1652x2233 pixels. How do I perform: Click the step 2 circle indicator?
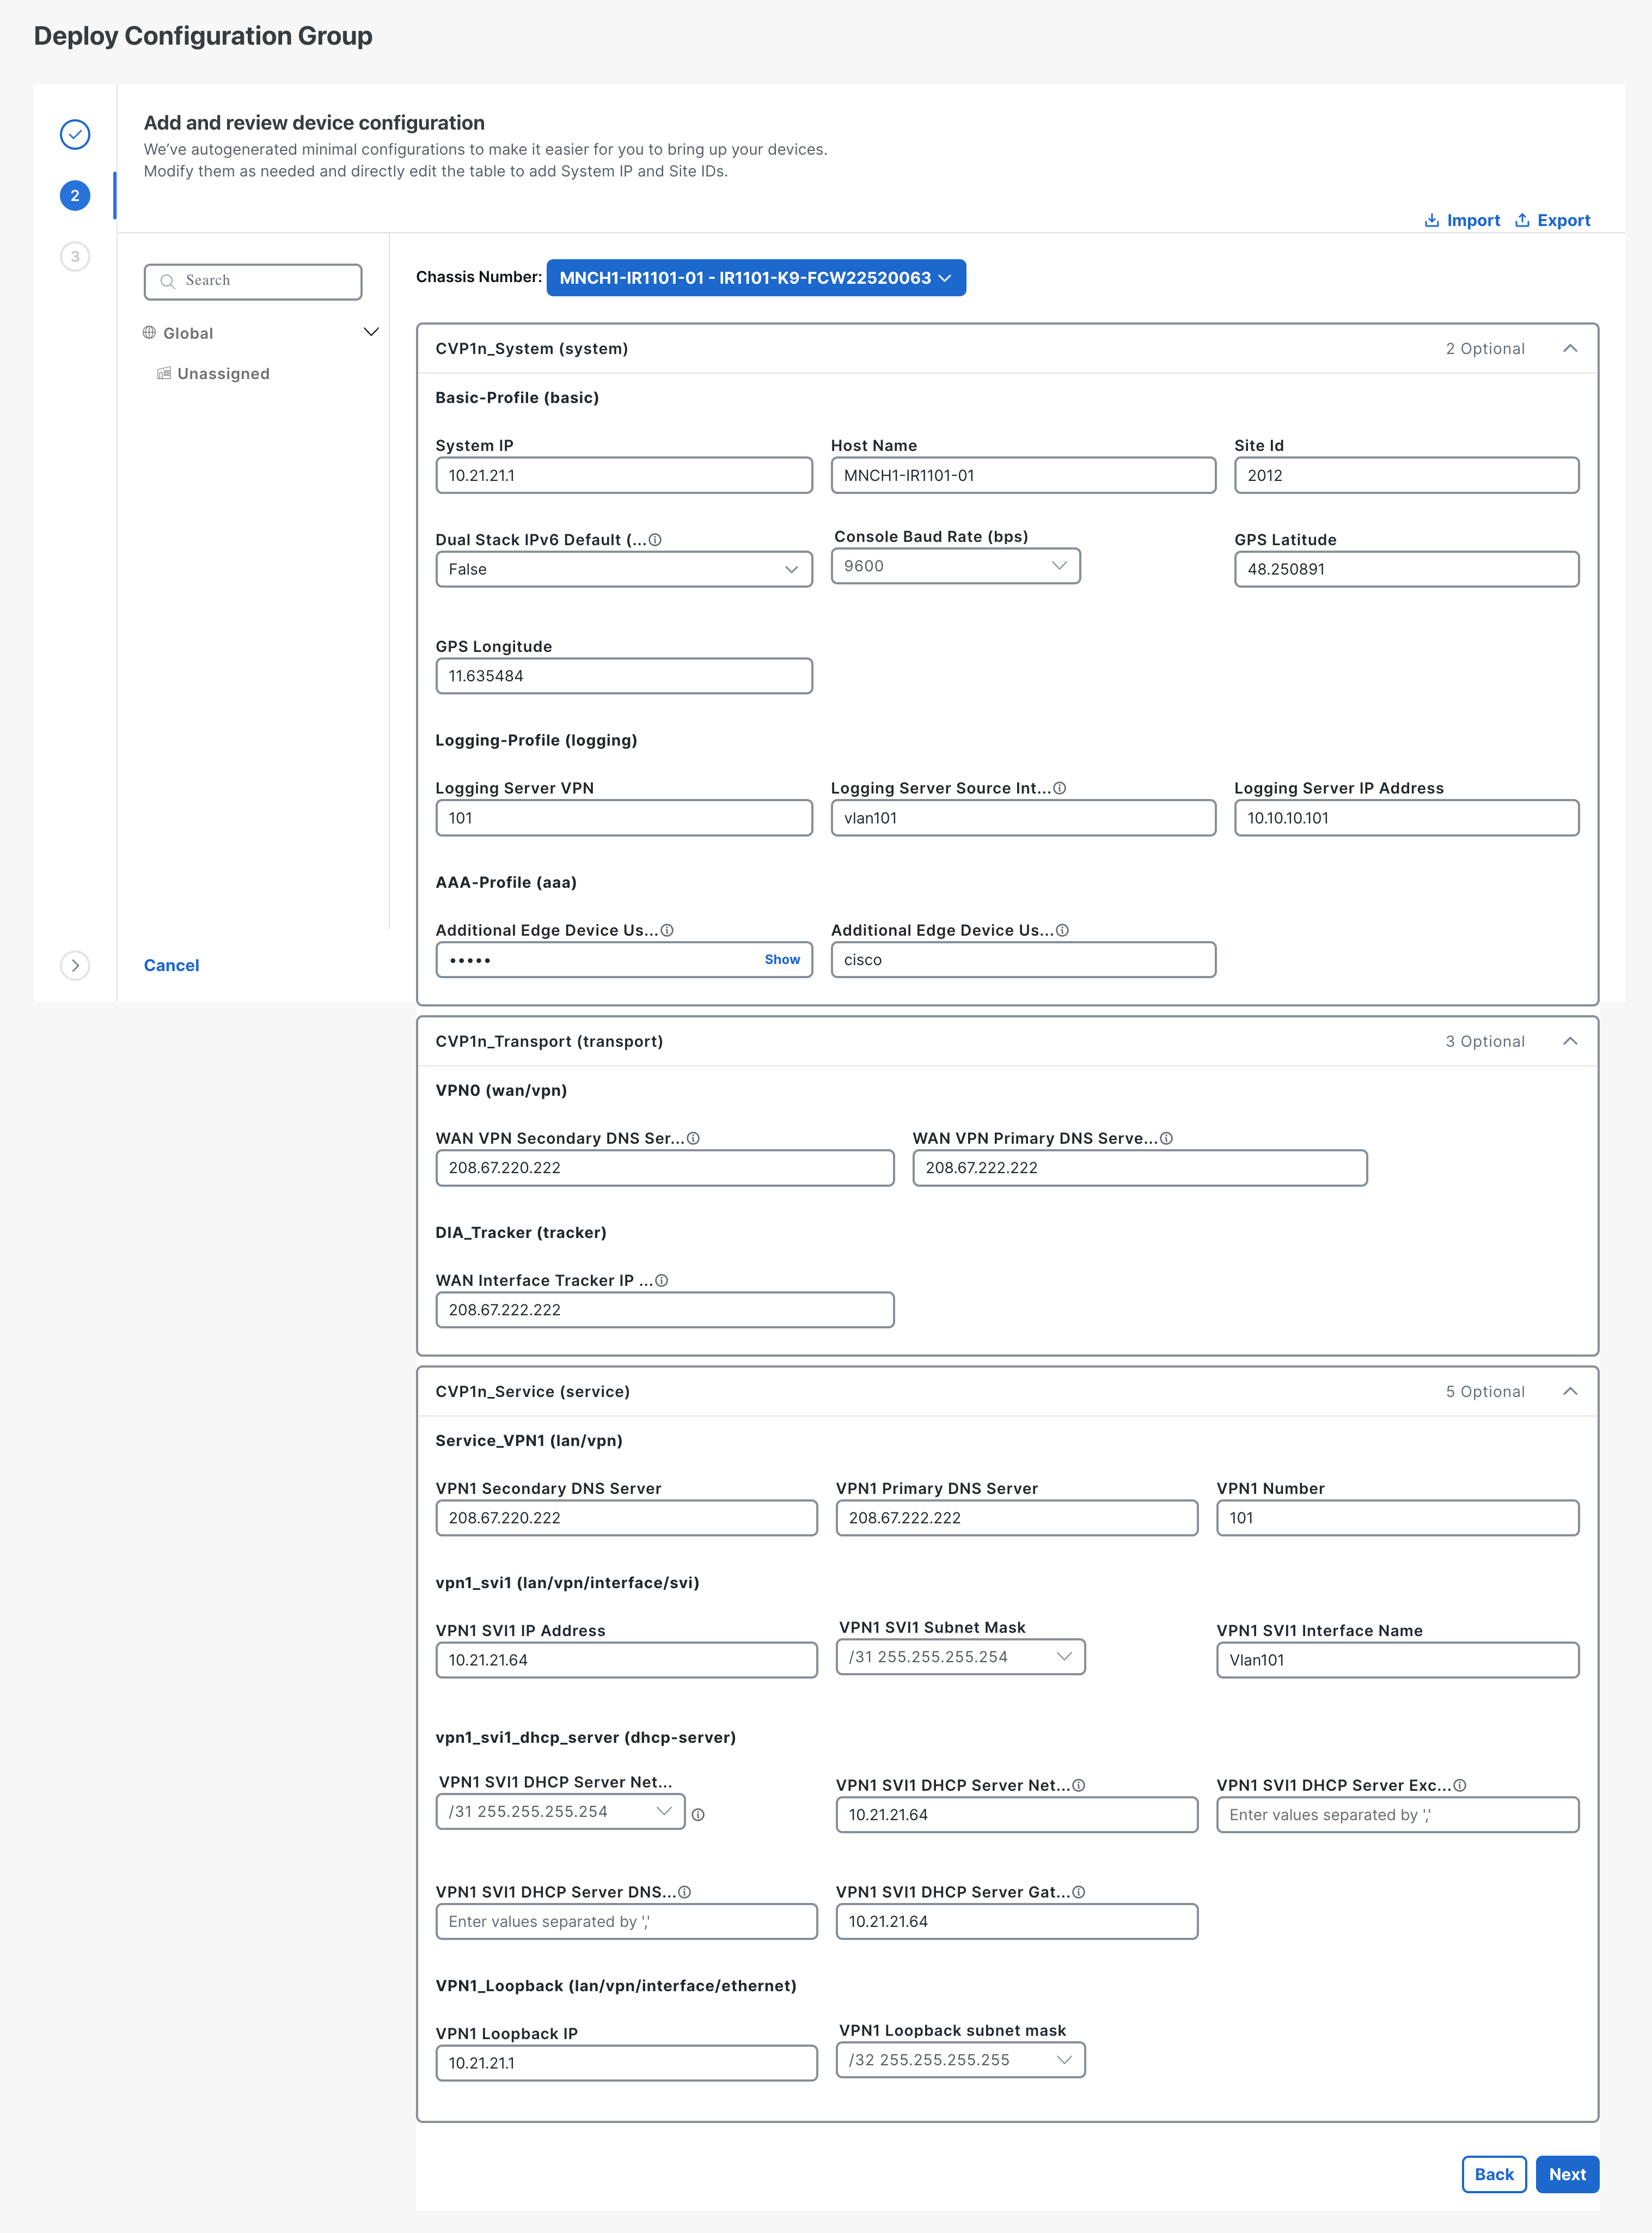point(75,195)
